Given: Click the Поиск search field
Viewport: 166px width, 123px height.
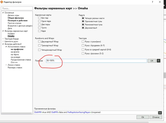Looking at the screenshot, I should pos(17,8).
